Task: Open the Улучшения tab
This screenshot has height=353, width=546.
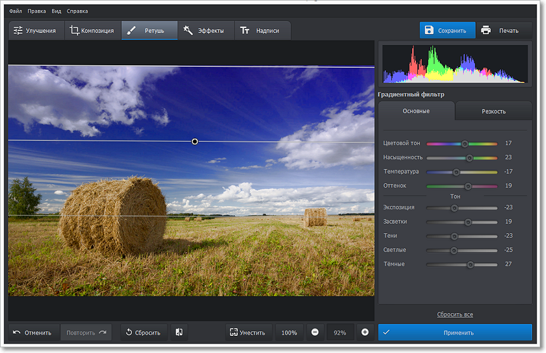Action: coord(36,30)
